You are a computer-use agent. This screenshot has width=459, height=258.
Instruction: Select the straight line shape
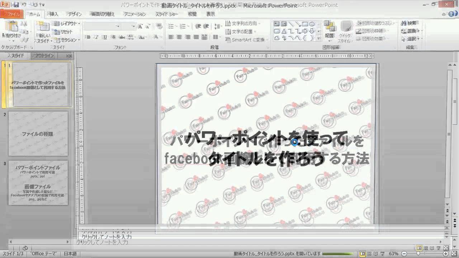point(291,24)
